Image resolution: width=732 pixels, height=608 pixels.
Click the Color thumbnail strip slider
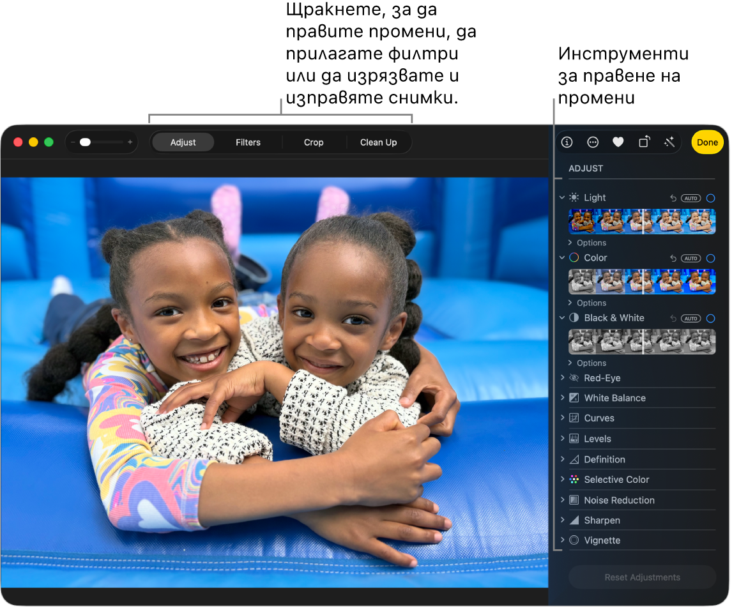coord(643,282)
